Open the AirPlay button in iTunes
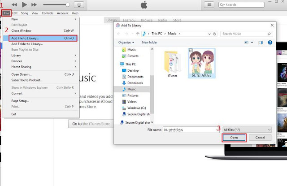Viewport: 287px width, 186px height. click(x=79, y=5)
